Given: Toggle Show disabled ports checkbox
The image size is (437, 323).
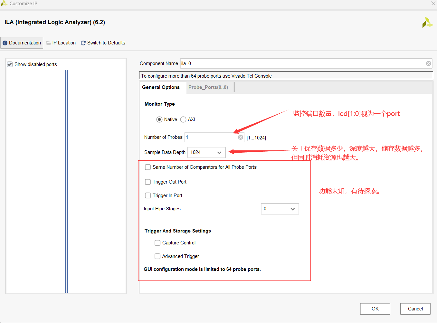Looking at the screenshot, I should (10, 64).
